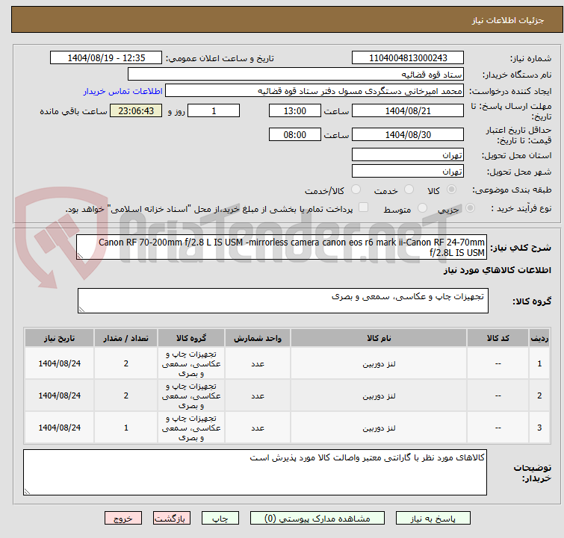Click the بازگشت back button
The height and width of the screenshot is (538, 564).
(x=172, y=518)
